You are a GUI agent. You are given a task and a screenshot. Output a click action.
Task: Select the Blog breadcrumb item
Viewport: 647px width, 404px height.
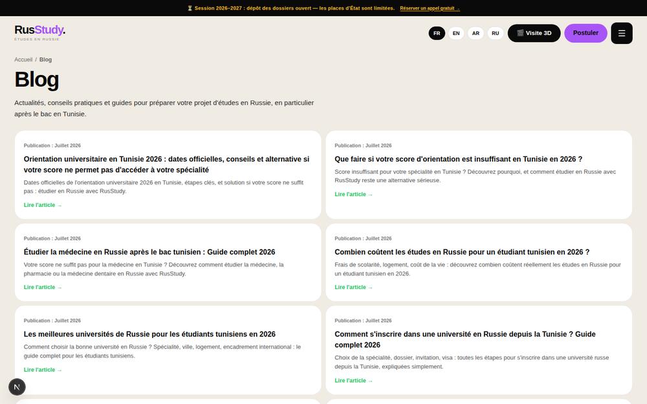coord(45,59)
